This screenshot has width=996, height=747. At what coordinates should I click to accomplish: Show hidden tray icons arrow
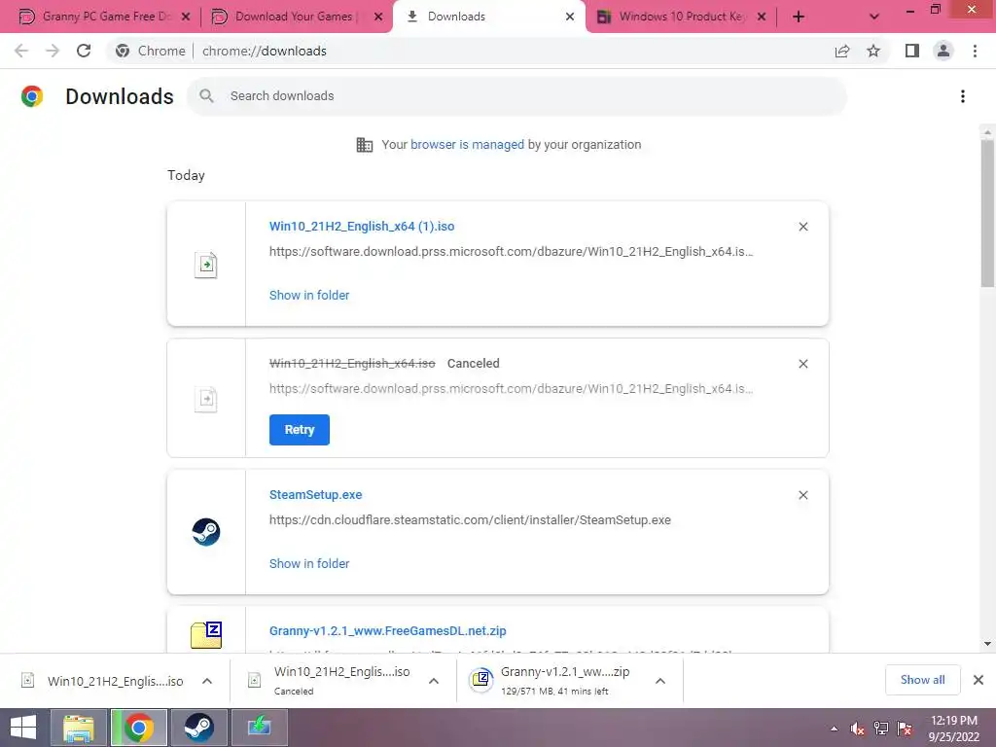click(834, 729)
